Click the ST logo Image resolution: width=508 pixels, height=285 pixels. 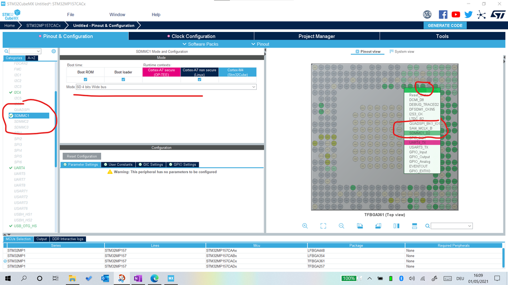(x=498, y=15)
